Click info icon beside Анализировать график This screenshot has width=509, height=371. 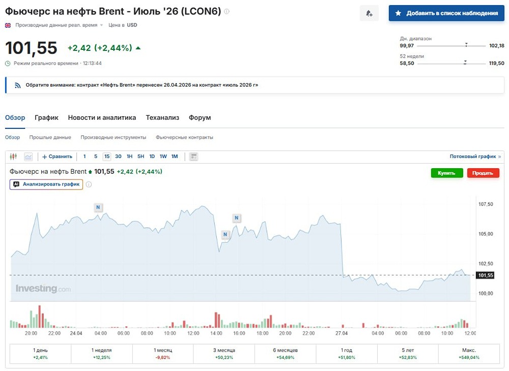(89, 184)
